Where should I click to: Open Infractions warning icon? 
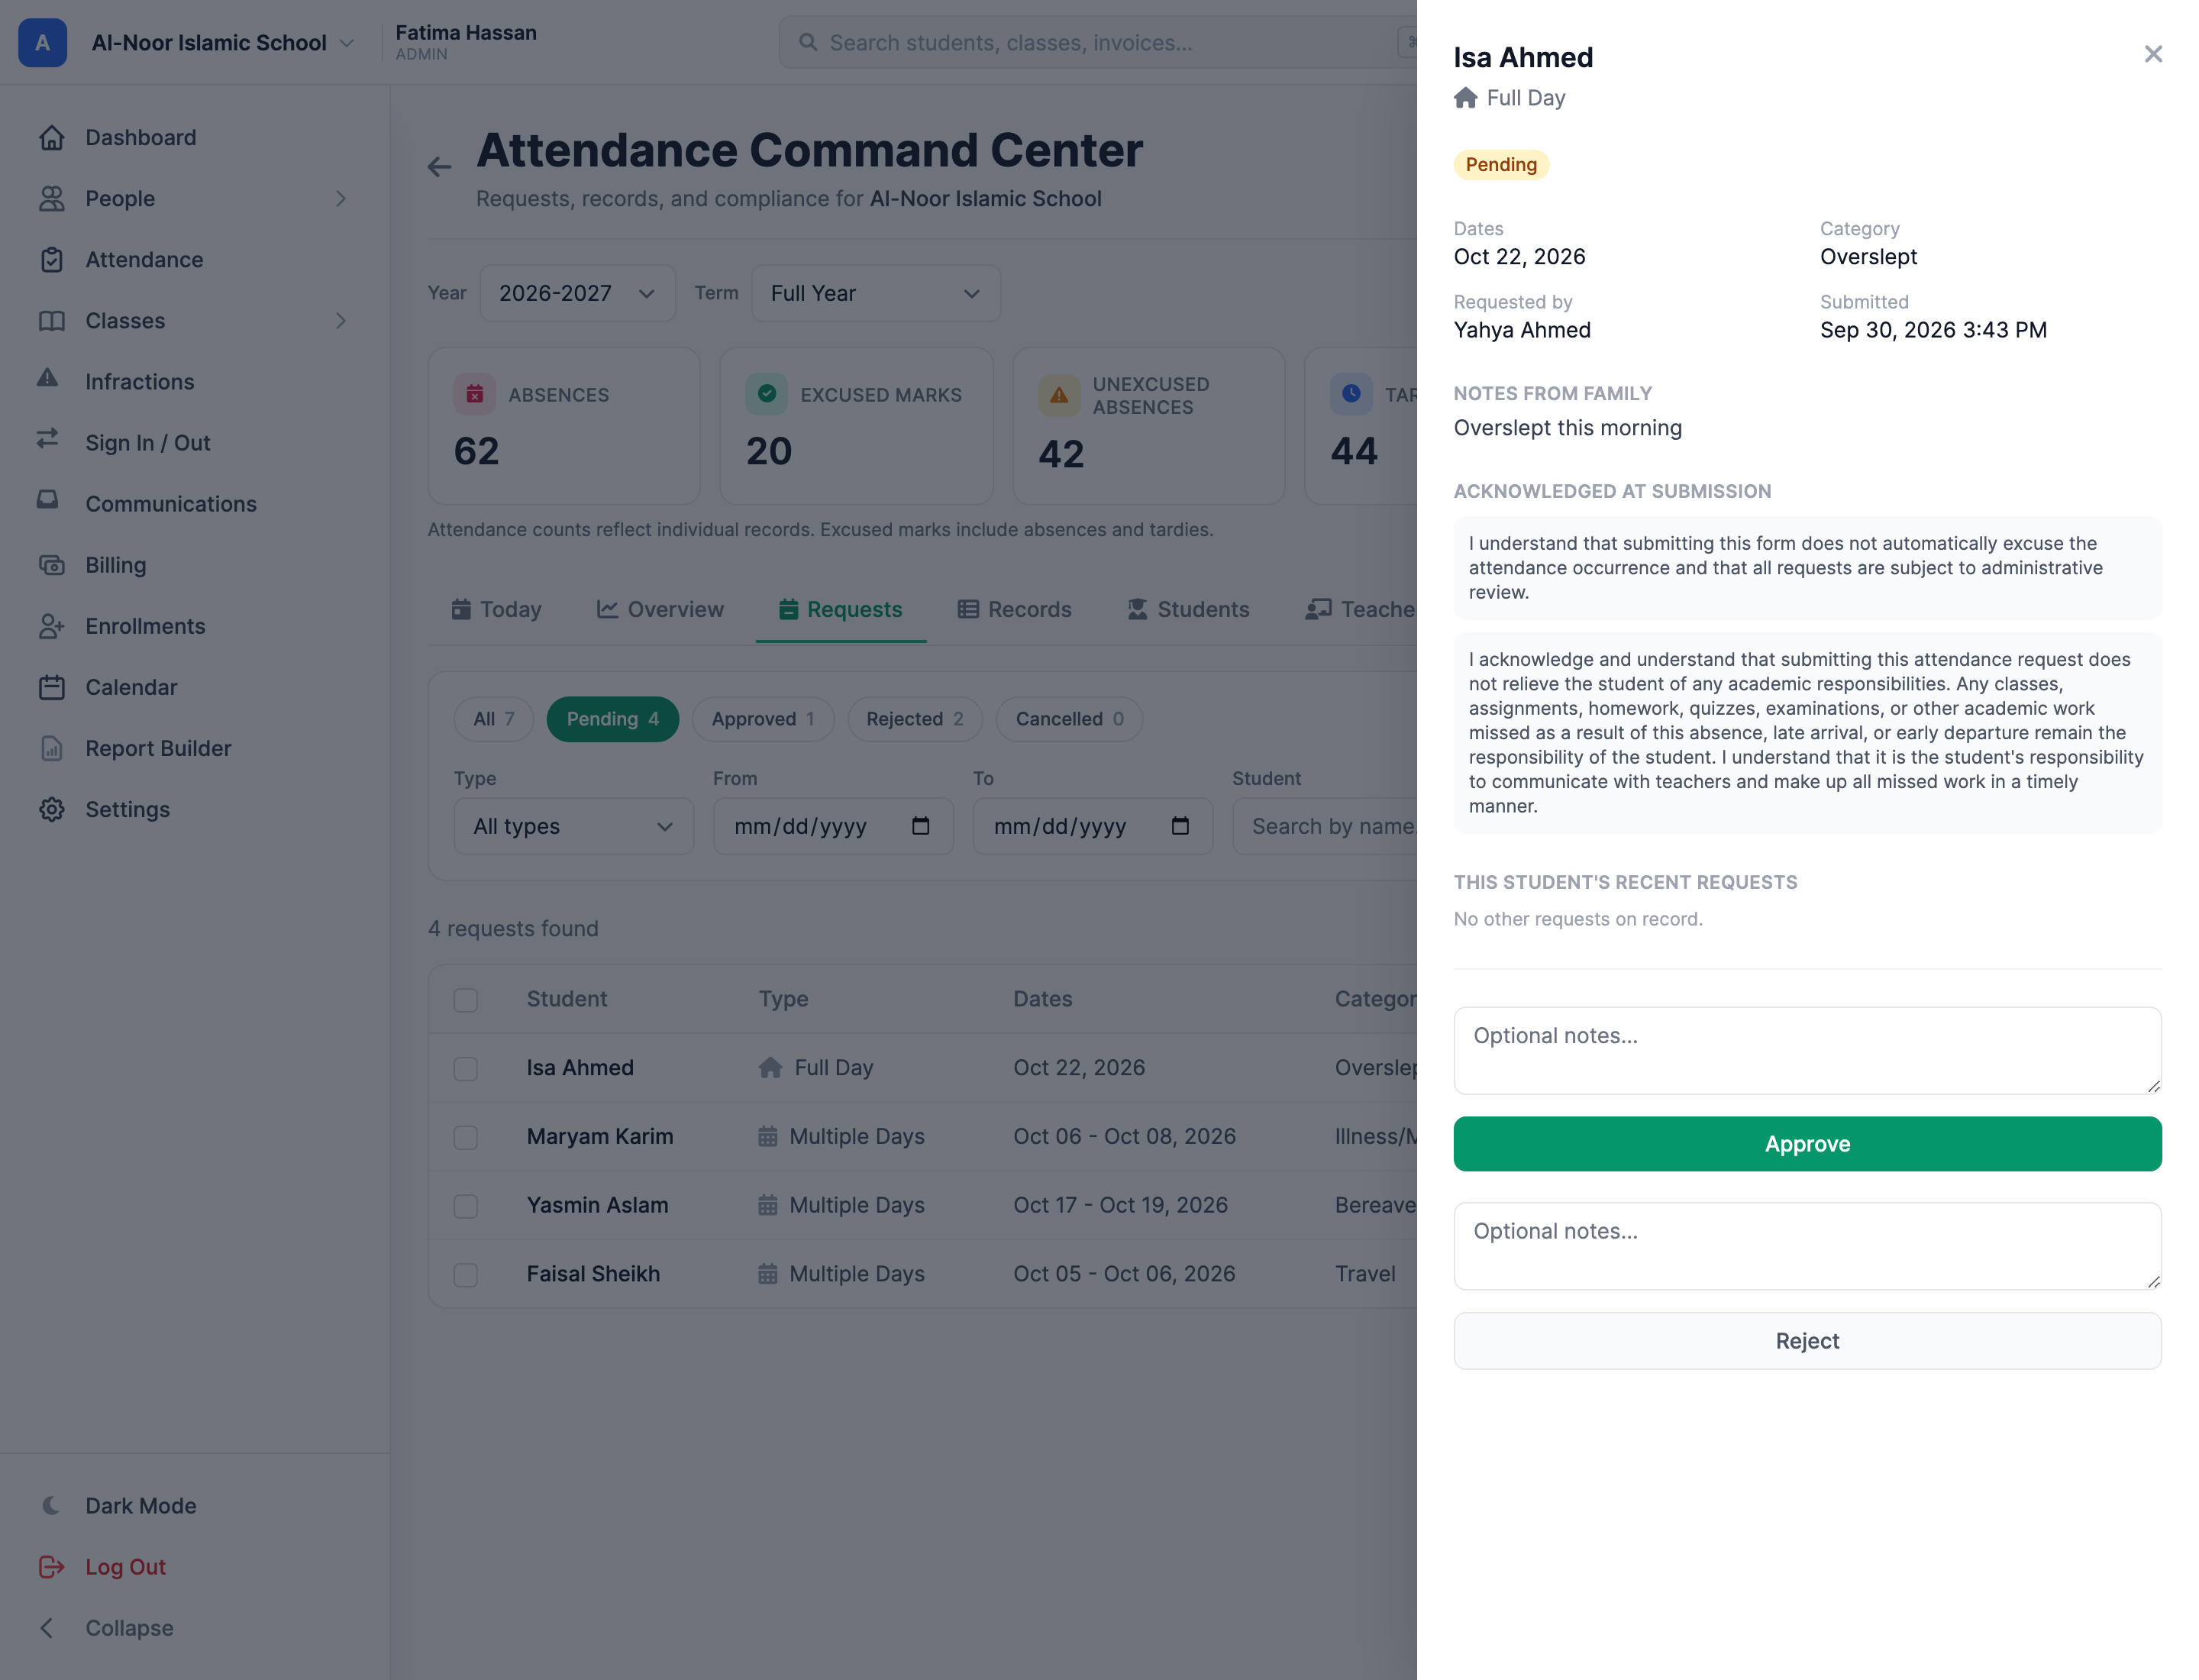click(48, 379)
